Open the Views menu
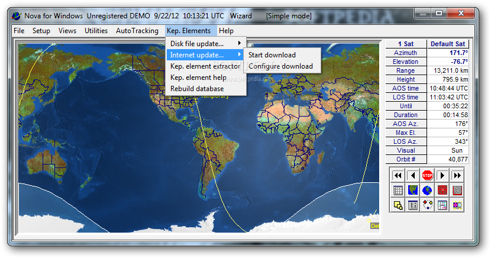This screenshot has height=258, width=491. pos(67,31)
